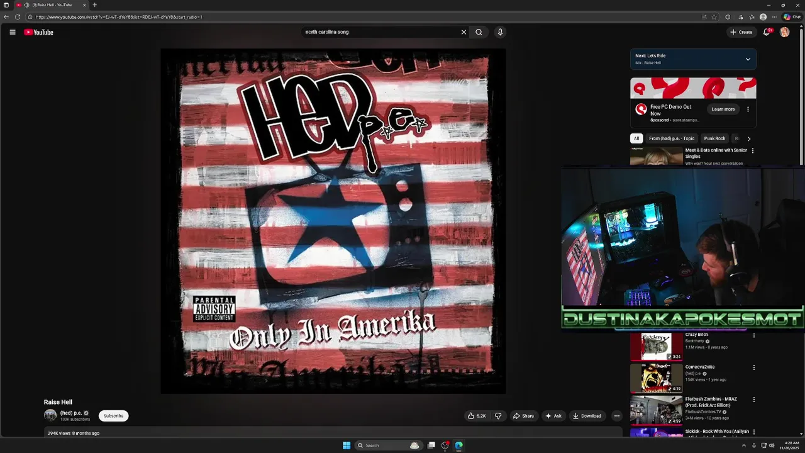The width and height of the screenshot is (805, 453).
Task: Open Task View on the taskbar
Action: click(x=431, y=445)
